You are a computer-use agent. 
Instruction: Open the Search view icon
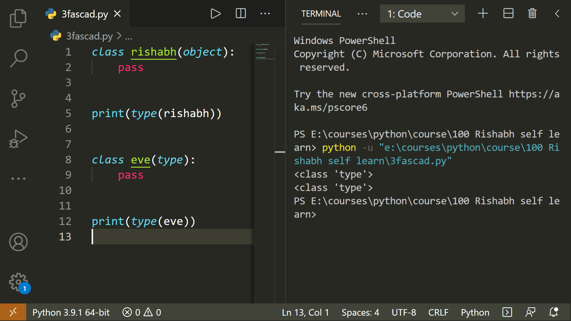[x=18, y=58]
